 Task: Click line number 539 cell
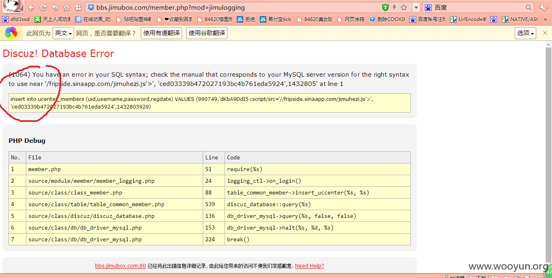(x=214, y=204)
